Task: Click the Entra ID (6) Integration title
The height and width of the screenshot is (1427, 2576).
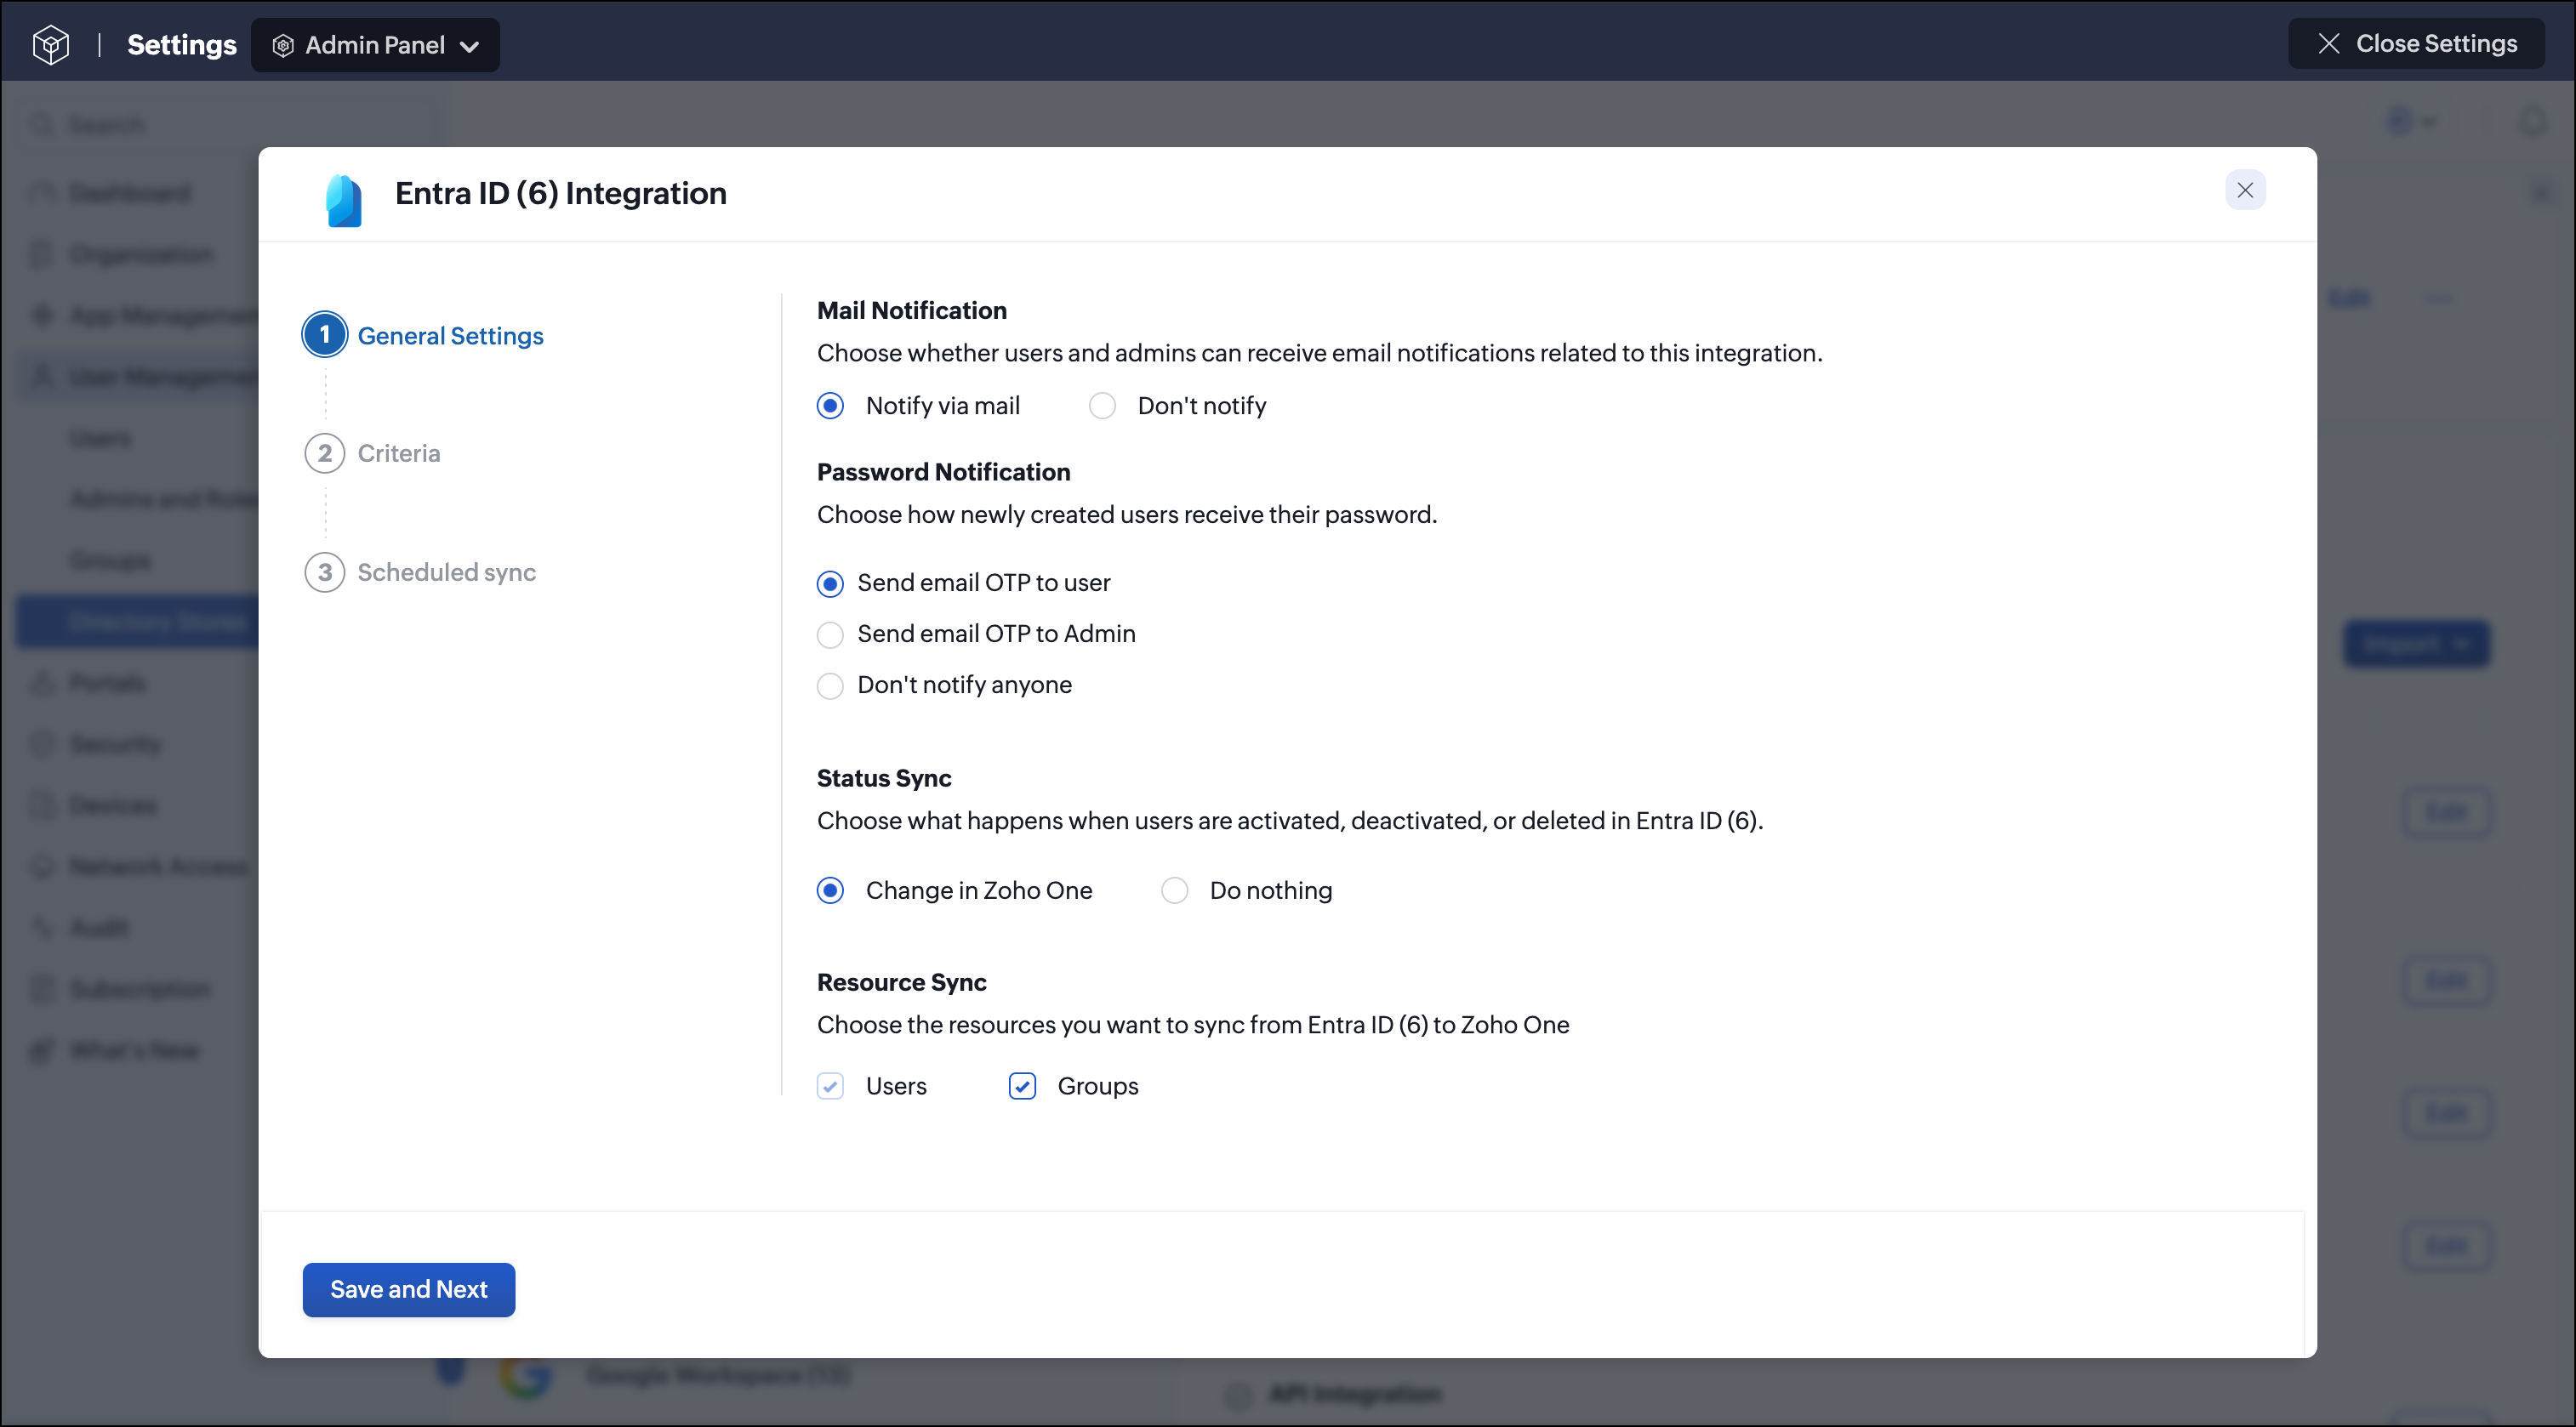Action: point(561,193)
